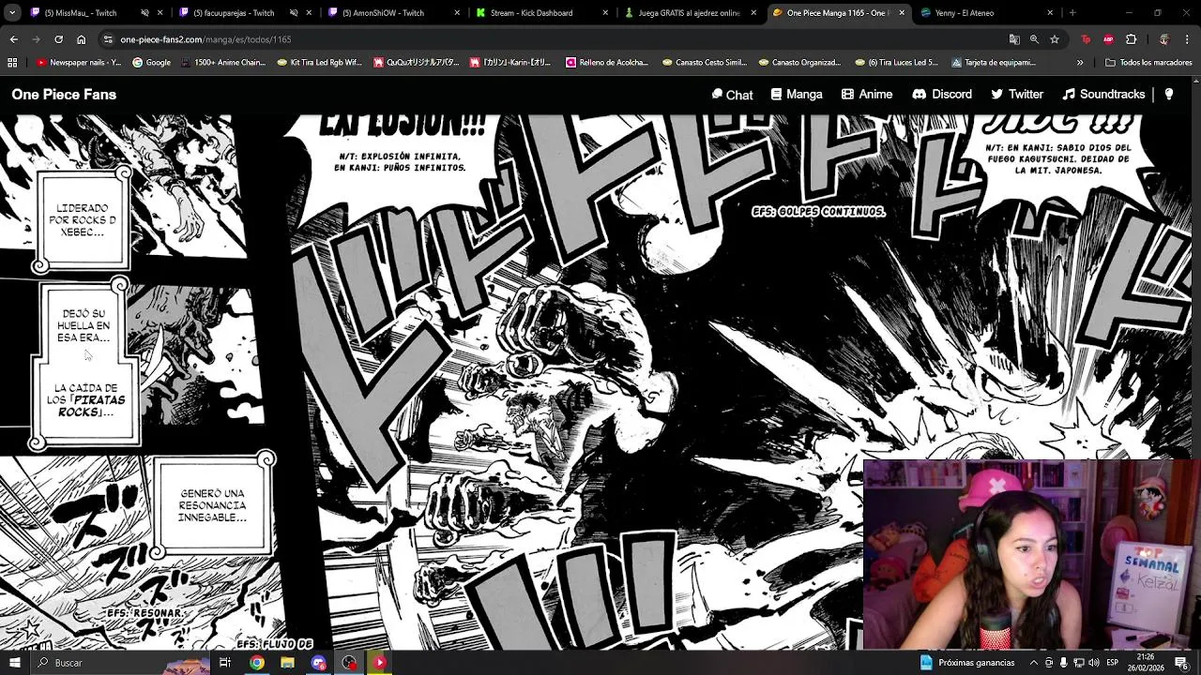This screenshot has height=675, width=1201.
Task: Close the Kick Dashboard tab
Action: click(605, 13)
